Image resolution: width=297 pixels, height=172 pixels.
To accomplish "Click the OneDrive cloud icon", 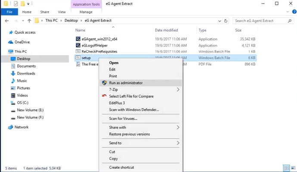I will tap(11, 42).
